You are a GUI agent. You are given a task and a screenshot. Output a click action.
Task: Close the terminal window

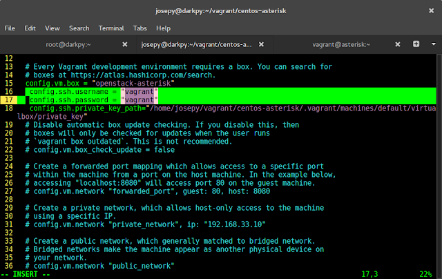click(x=431, y=11)
